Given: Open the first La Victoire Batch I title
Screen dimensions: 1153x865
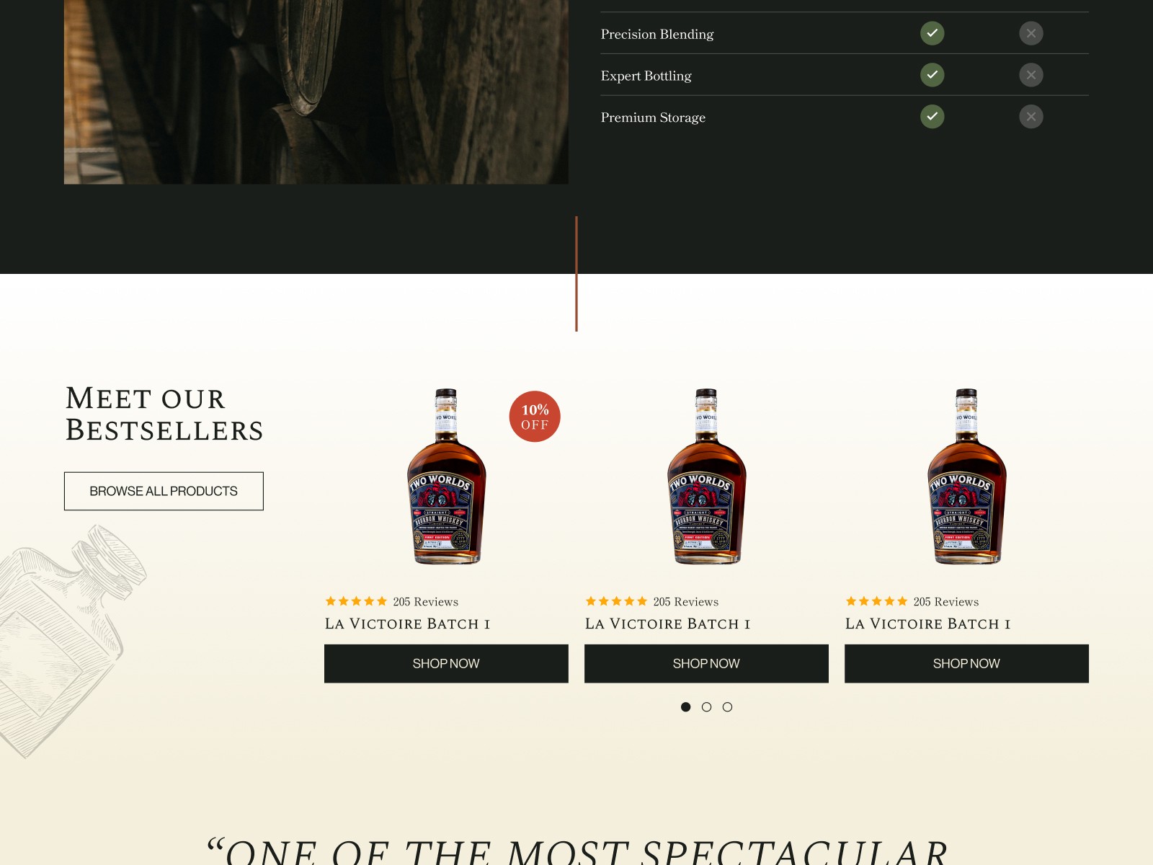Looking at the screenshot, I should [x=407, y=624].
